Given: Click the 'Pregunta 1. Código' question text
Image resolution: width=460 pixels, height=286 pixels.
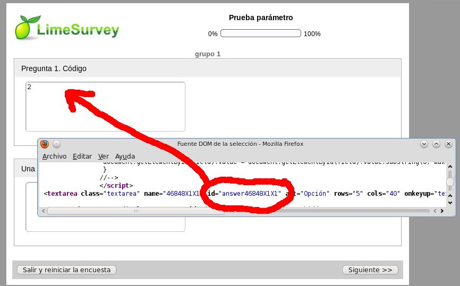Looking at the screenshot, I should tap(54, 68).
